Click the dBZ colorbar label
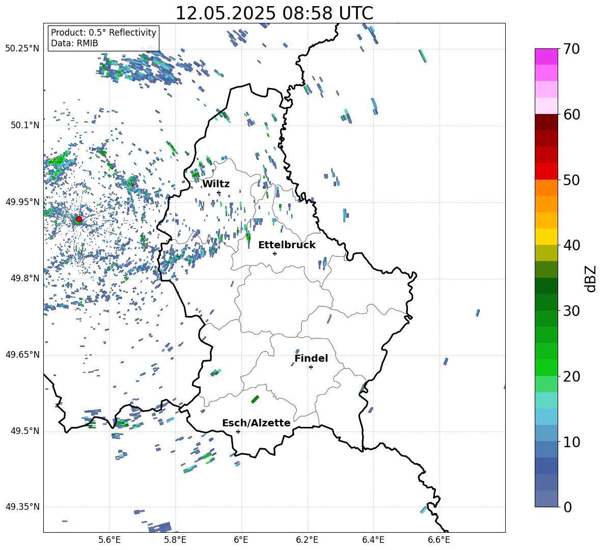The height and width of the screenshot is (550, 603). pos(591,278)
